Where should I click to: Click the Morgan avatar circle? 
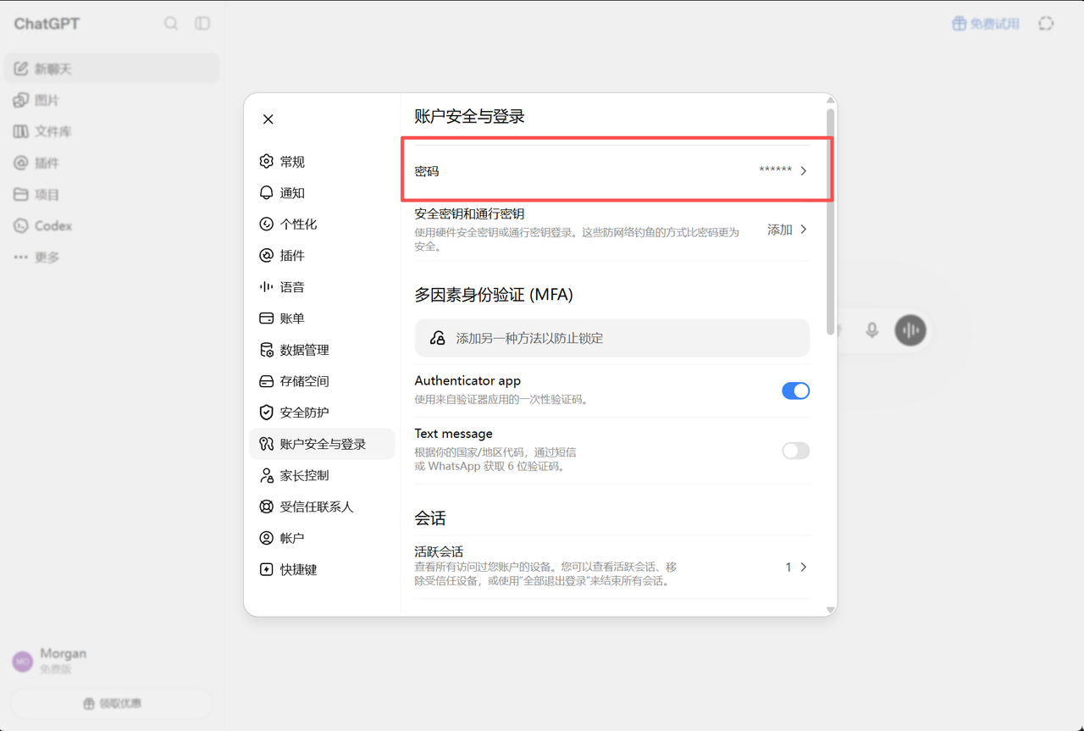(x=22, y=662)
